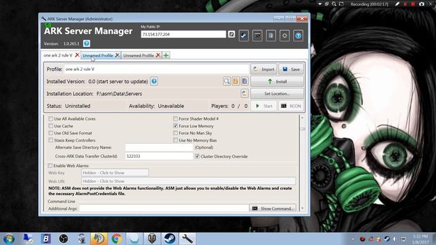The image size is (436, 245).
Task: Click the magnifier icon beside Install
Action: click(227, 82)
